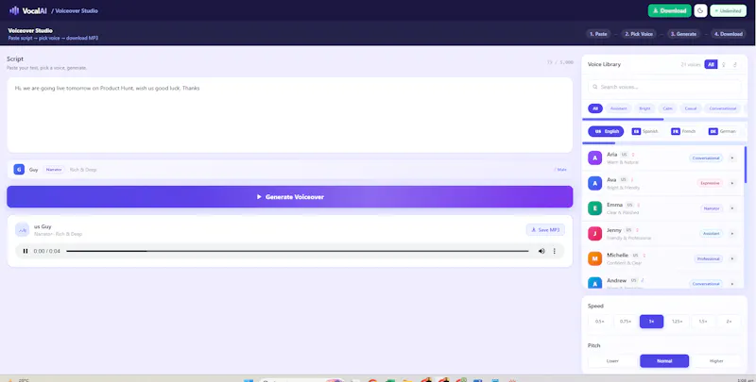
Task: Set pitch to Lower
Action: point(612,361)
